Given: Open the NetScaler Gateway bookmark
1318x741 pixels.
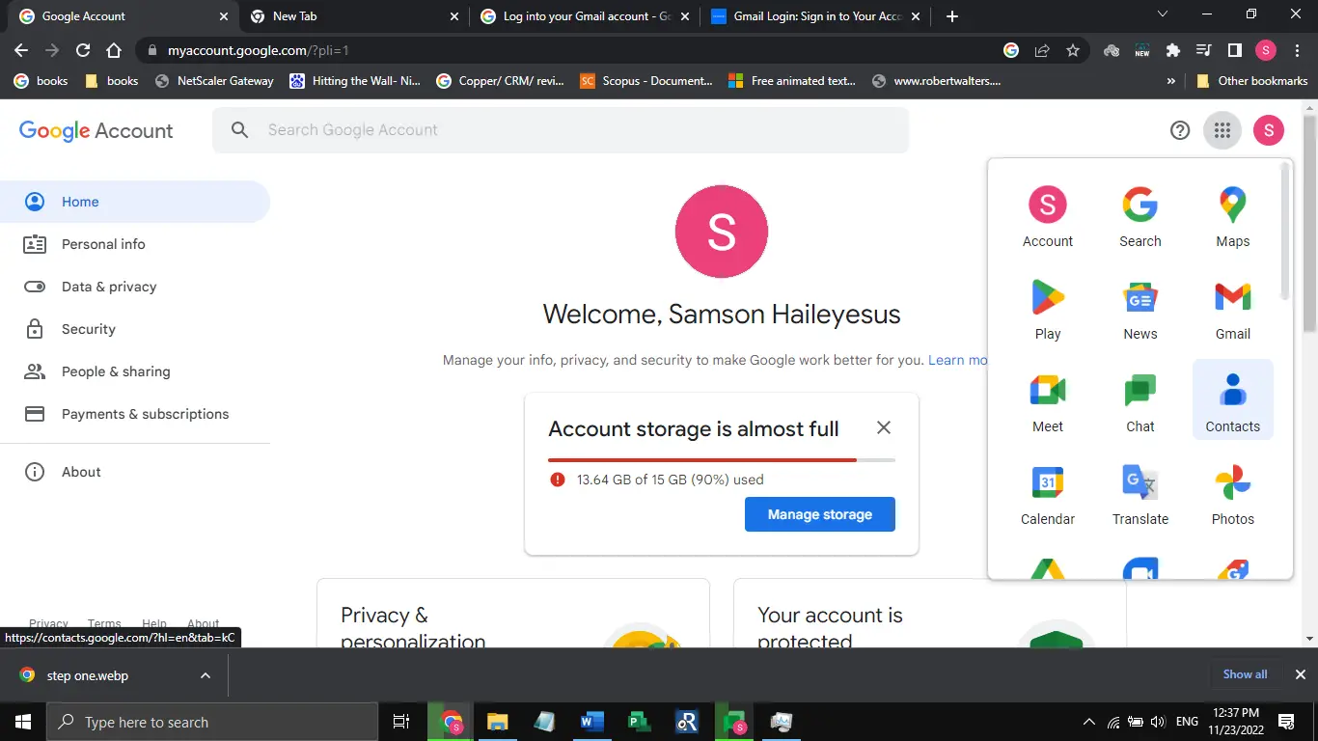Looking at the screenshot, I should (x=214, y=81).
